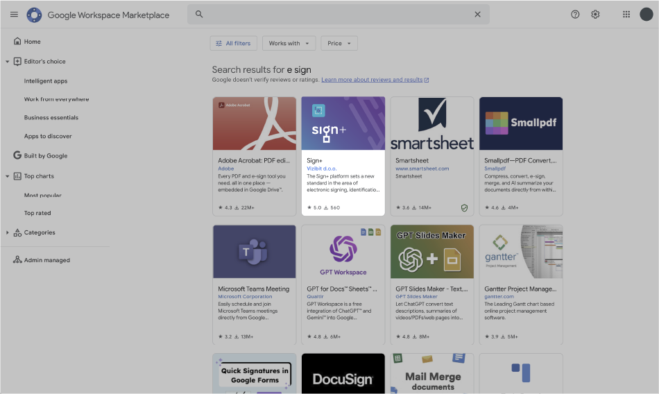Open the Price dropdown
Image resolution: width=659 pixels, height=394 pixels.
[339, 43]
